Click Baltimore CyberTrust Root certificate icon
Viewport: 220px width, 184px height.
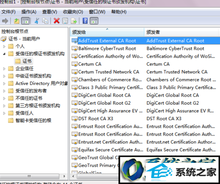pos(74,48)
